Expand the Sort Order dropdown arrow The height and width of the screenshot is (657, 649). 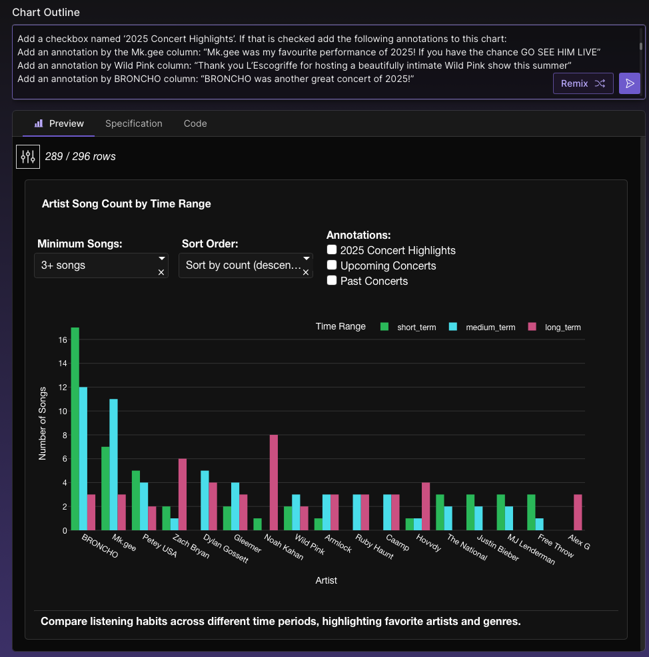tap(307, 259)
